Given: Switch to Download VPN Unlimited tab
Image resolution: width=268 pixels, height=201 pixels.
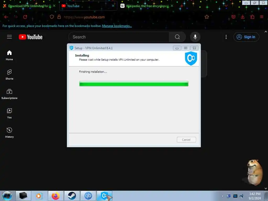Looking at the screenshot, I should 28,6.
